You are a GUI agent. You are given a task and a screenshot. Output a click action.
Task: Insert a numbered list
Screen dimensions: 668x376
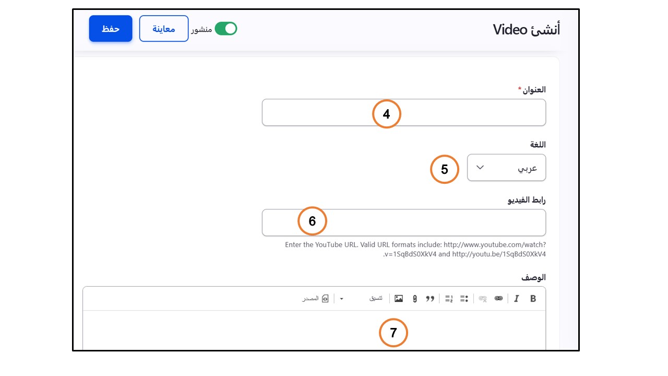[449, 299]
